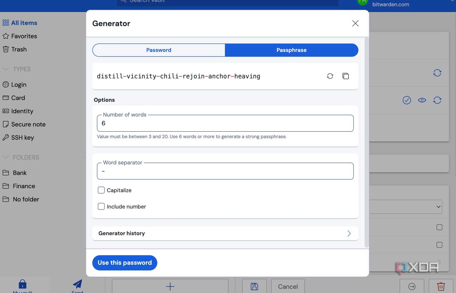Collapse the TYPES section
Viewport: 456px width, 293px height.
pos(6,69)
